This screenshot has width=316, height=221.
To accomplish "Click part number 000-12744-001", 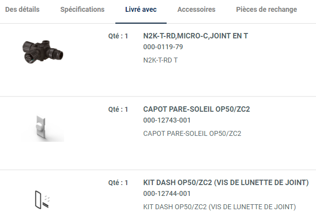I will (x=167, y=193).
